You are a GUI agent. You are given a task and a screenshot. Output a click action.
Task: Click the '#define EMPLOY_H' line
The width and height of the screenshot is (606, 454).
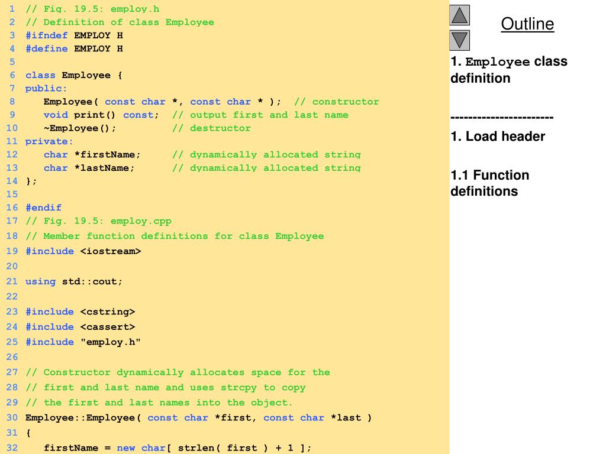[74, 48]
